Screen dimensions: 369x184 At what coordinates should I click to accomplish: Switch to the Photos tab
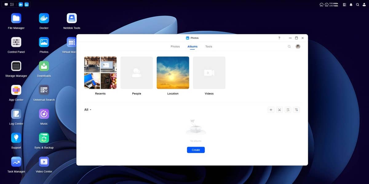(175, 47)
